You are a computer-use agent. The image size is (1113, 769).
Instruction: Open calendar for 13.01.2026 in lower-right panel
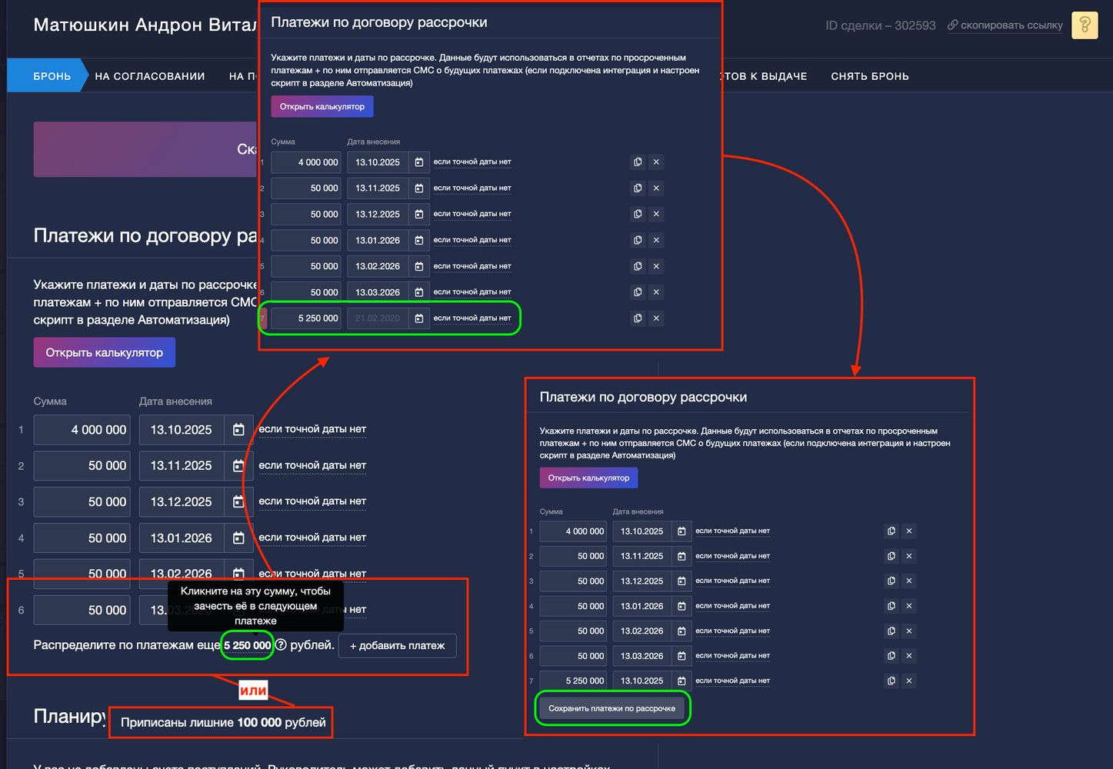coord(681,606)
